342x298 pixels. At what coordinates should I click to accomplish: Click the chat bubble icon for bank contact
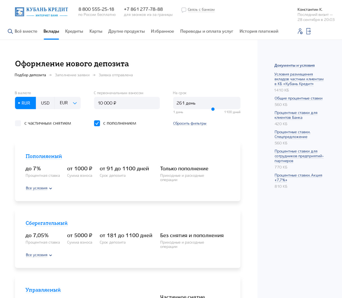coord(184,10)
